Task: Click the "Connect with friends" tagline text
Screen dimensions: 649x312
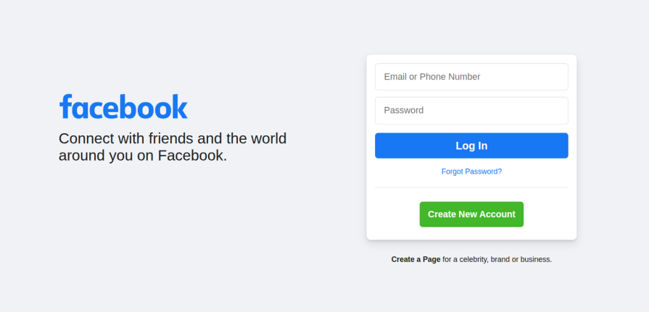Action: (x=173, y=138)
